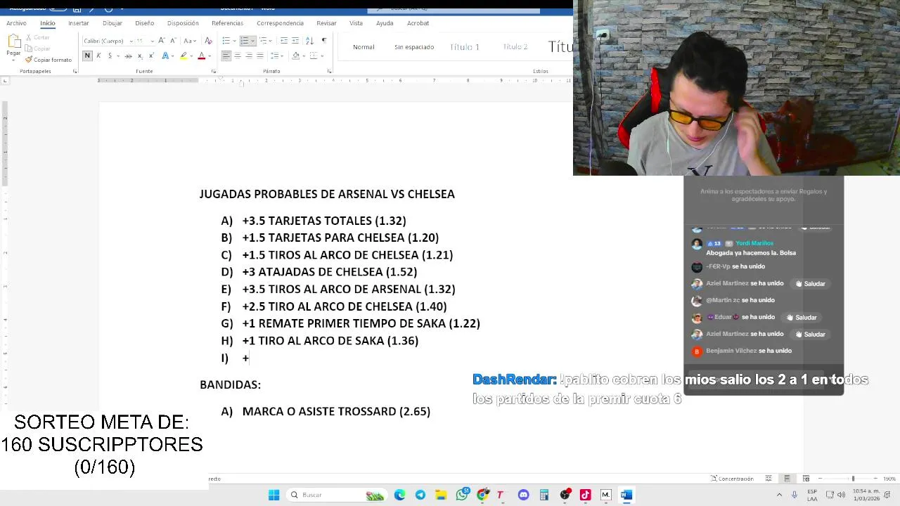Viewport: 900px width, 506px height.
Task: Insert bullet list icon
Action: (226, 40)
